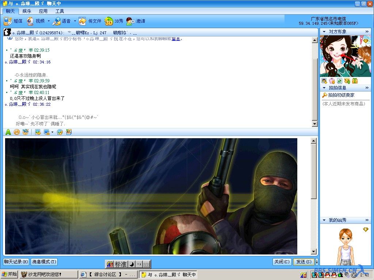Open the font settings green A icon

(8, 132)
